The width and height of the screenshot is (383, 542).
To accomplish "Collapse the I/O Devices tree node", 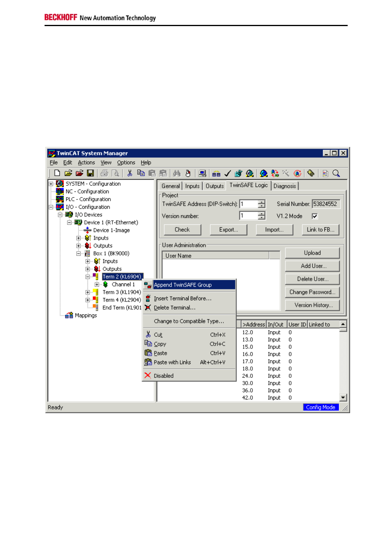I will [x=60, y=215].
